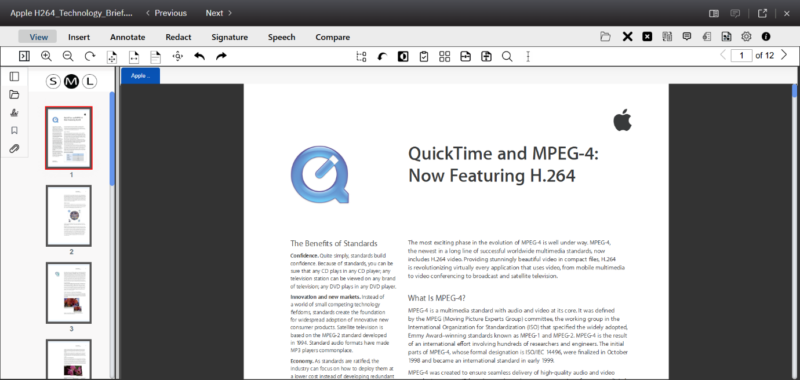Open the Speech tab

282,37
